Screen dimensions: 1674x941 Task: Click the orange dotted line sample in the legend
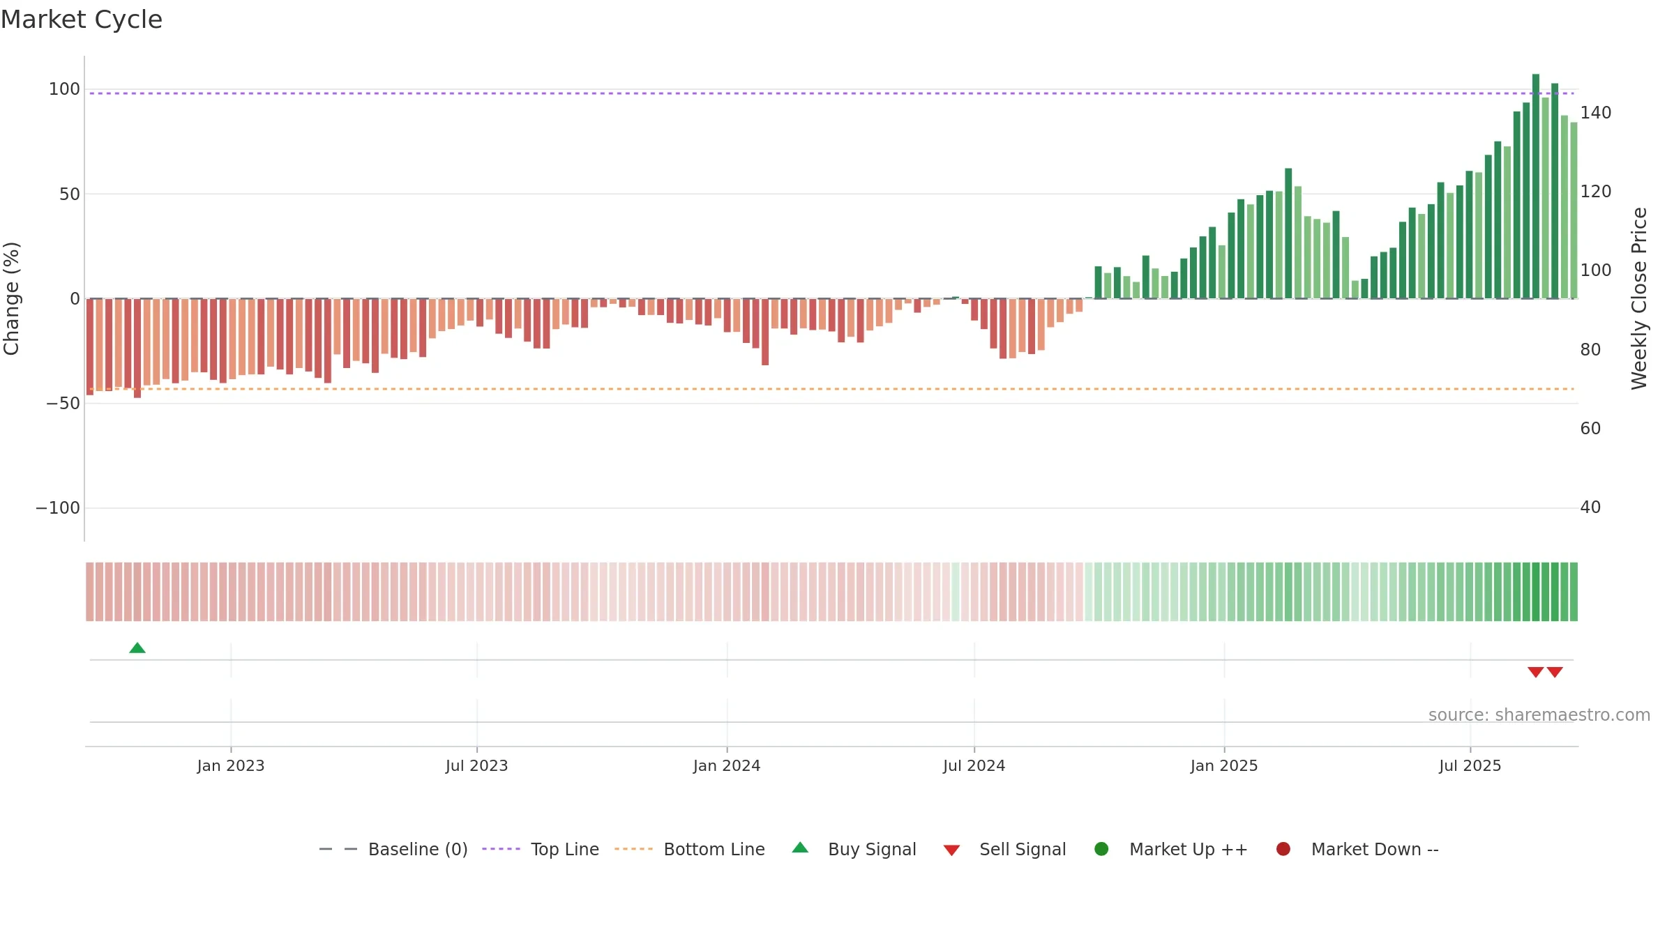634,849
